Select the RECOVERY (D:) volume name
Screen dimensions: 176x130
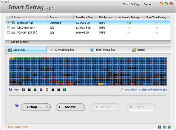(26, 28)
